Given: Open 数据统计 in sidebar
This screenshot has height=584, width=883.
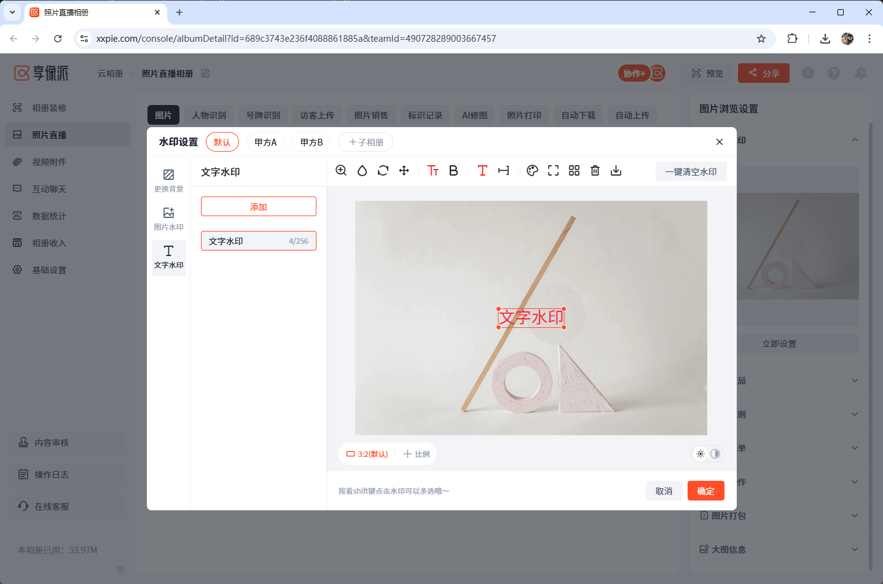Looking at the screenshot, I should pos(68,216).
